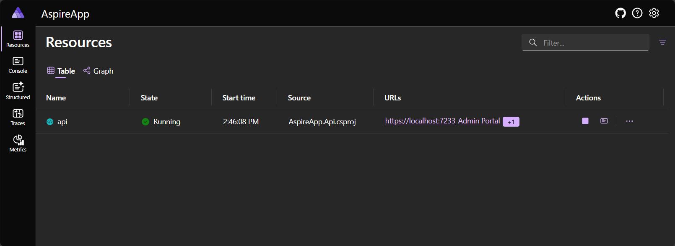Image resolution: width=675 pixels, height=246 pixels.
Task: Expand the +1 additional URLs badge
Action: pyautogui.click(x=511, y=122)
